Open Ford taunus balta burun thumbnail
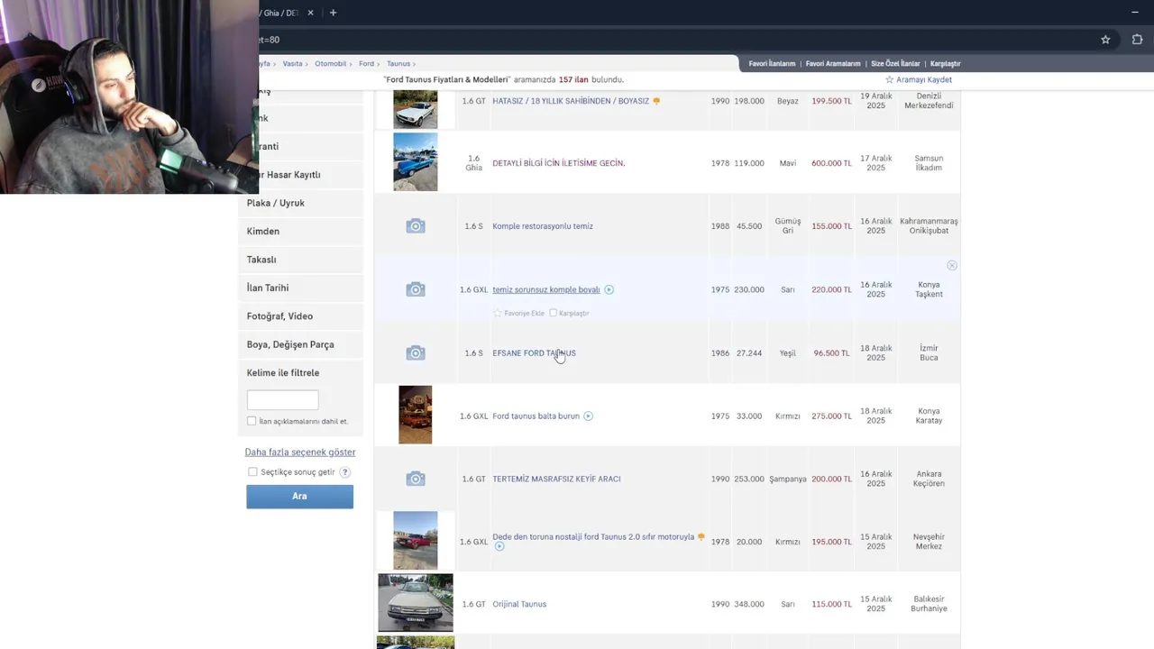 point(416,415)
